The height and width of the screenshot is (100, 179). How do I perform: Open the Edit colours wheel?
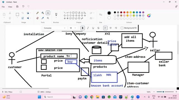point(149,16)
